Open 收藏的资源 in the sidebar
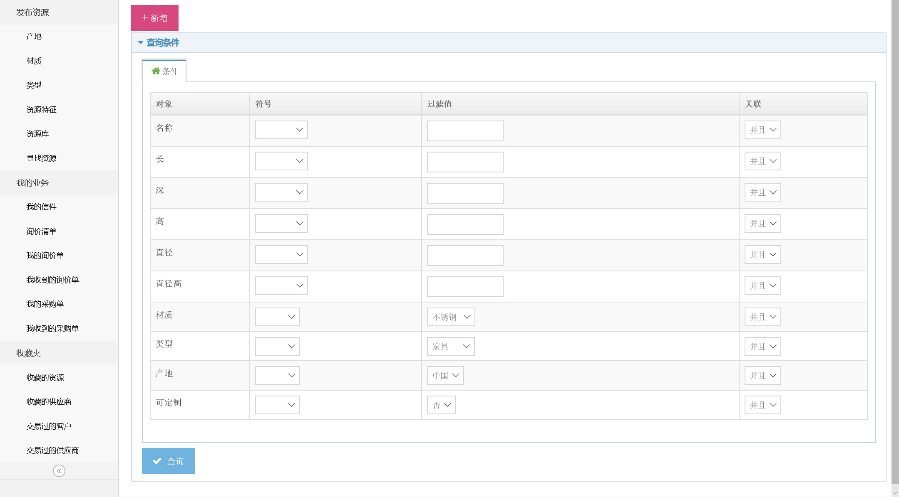Screen dimensions: 899x497 click(x=59, y=378)
